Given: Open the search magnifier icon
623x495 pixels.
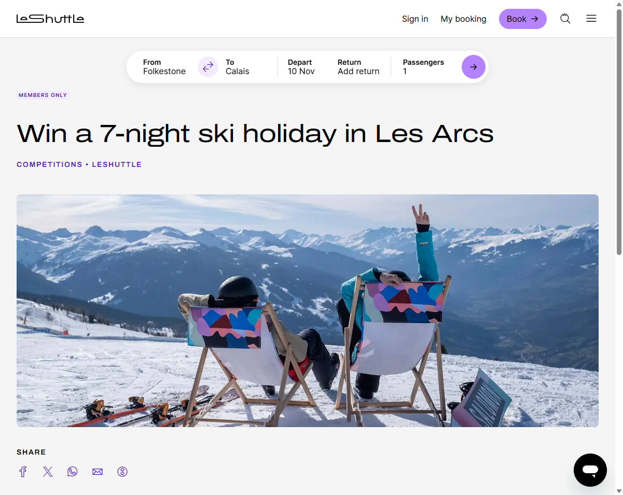Looking at the screenshot, I should [565, 19].
